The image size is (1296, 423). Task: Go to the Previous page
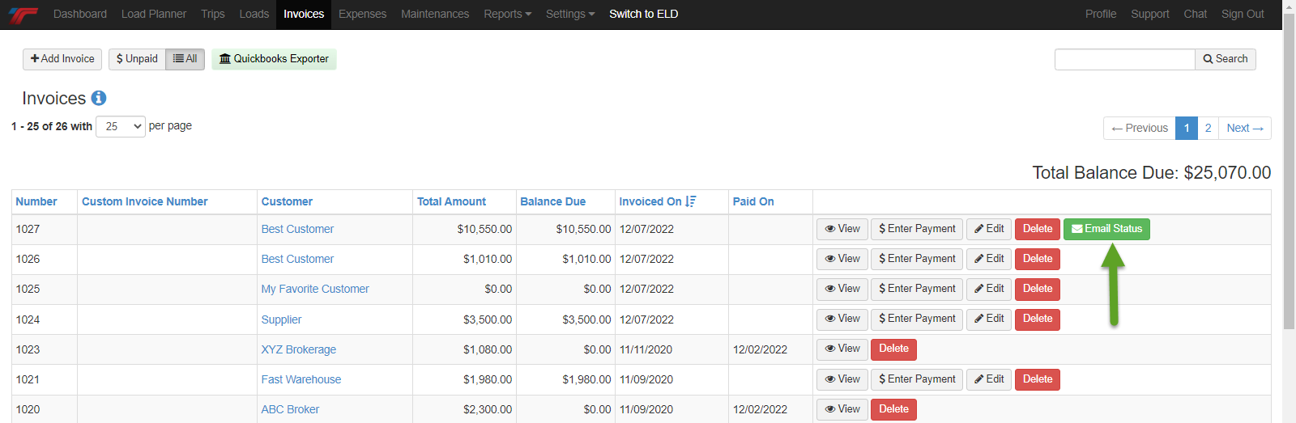click(1140, 128)
